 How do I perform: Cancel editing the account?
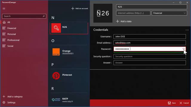pyautogui.click(x=184, y=103)
